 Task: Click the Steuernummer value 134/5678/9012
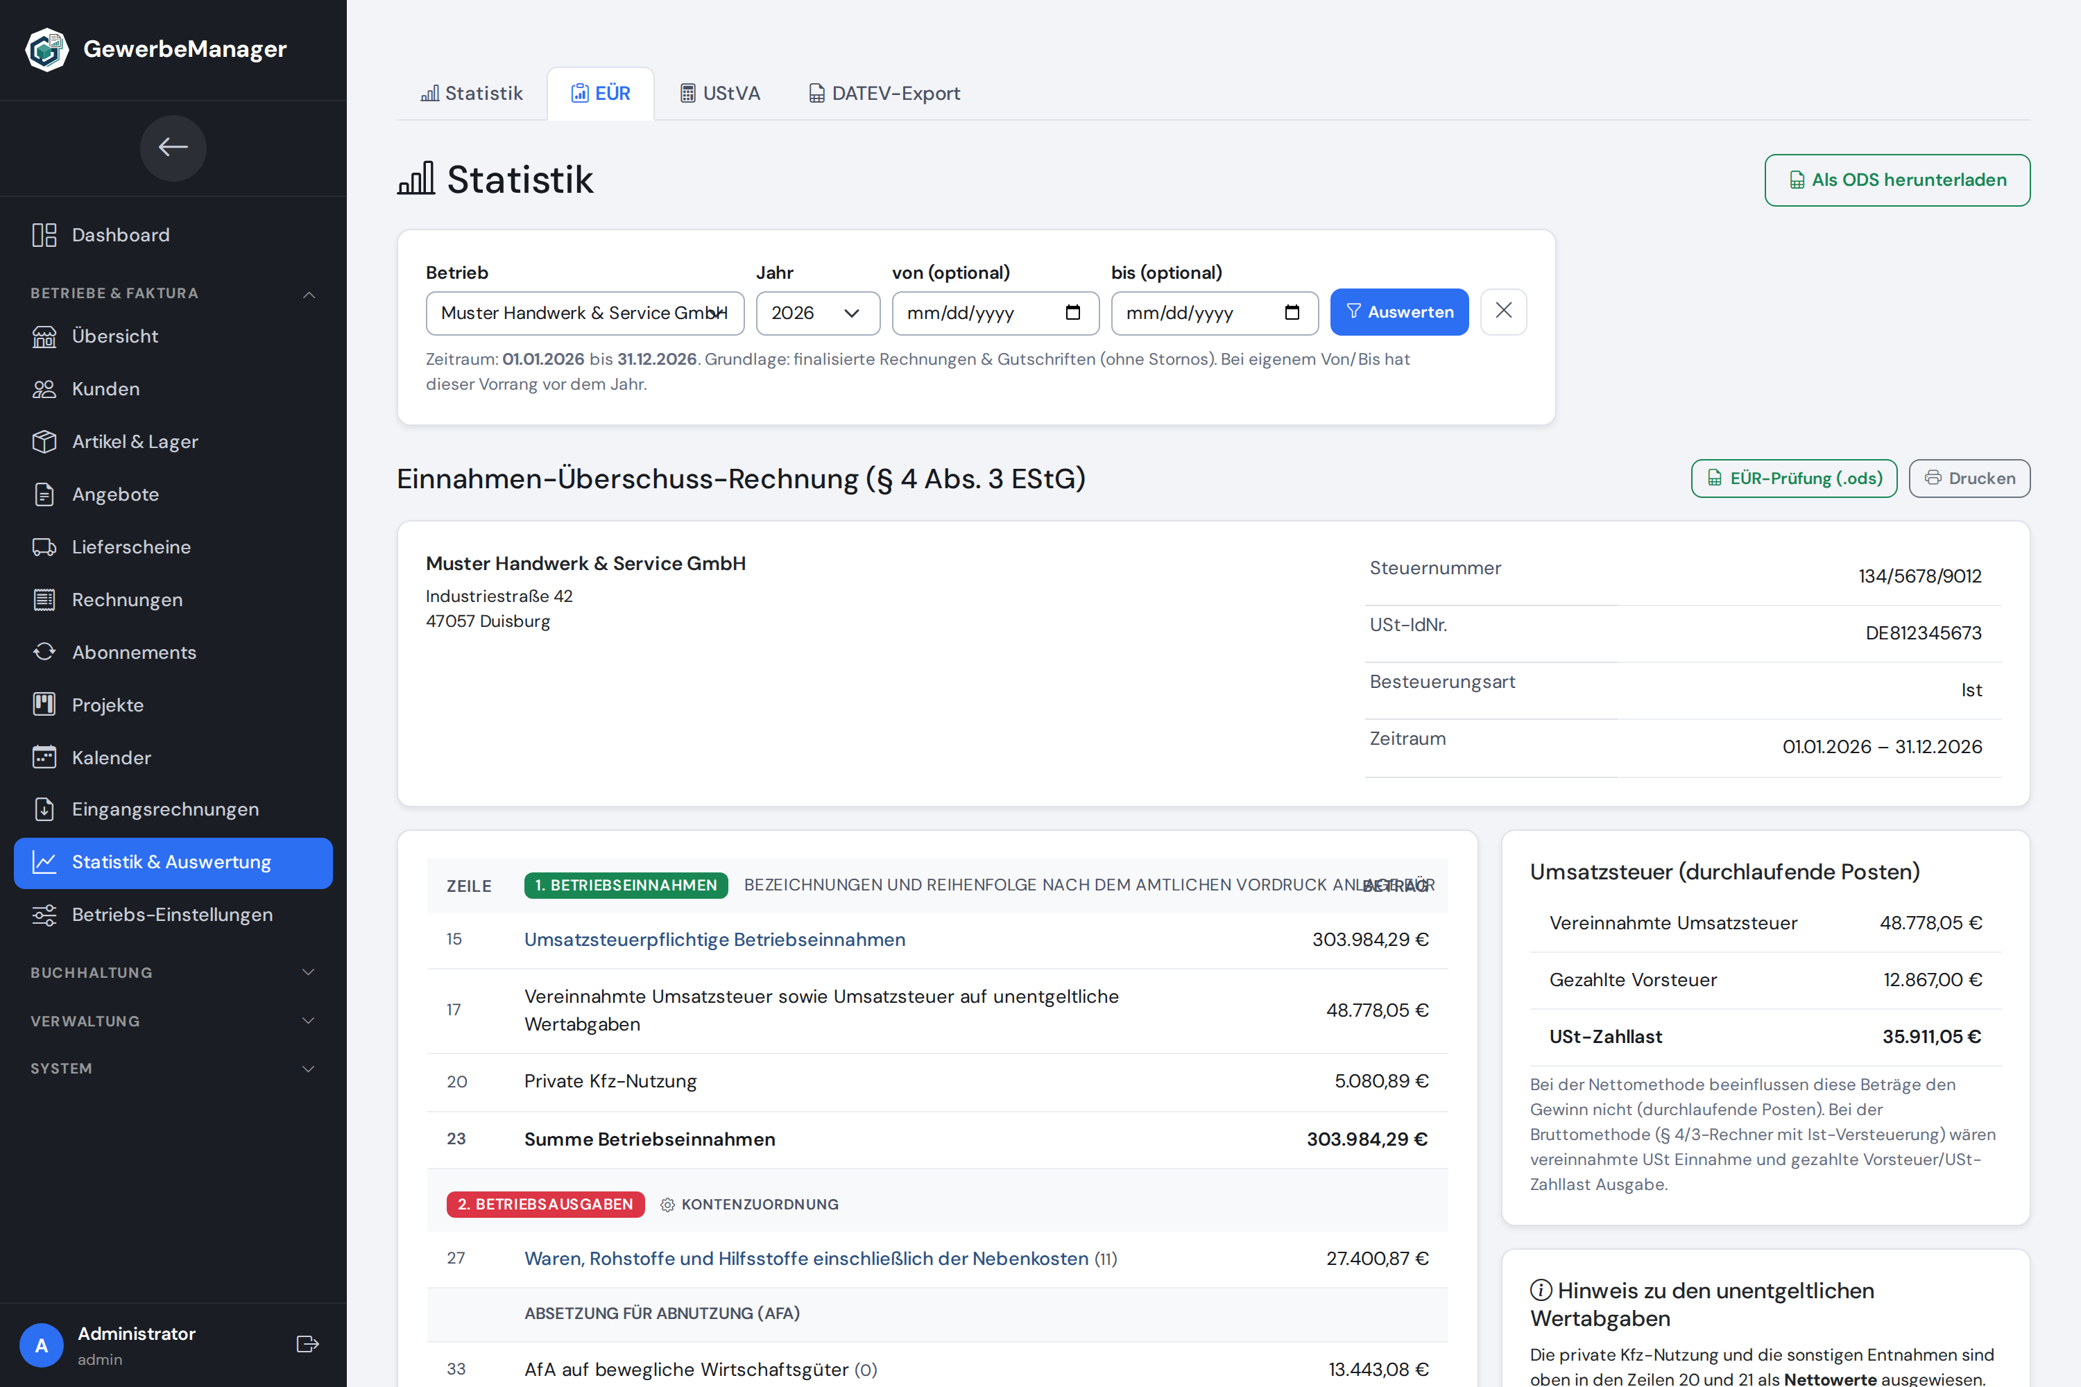(x=1920, y=577)
